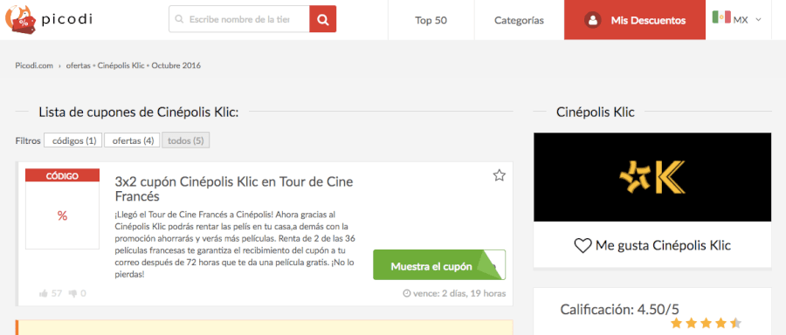This screenshot has width=786, height=335.
Task: Click the heart icon beside Me gusta
Action: click(583, 246)
